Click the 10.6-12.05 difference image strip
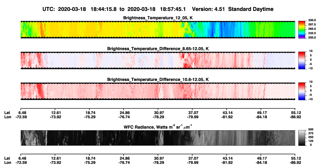The height and width of the screenshot is (168, 328). click(x=158, y=91)
